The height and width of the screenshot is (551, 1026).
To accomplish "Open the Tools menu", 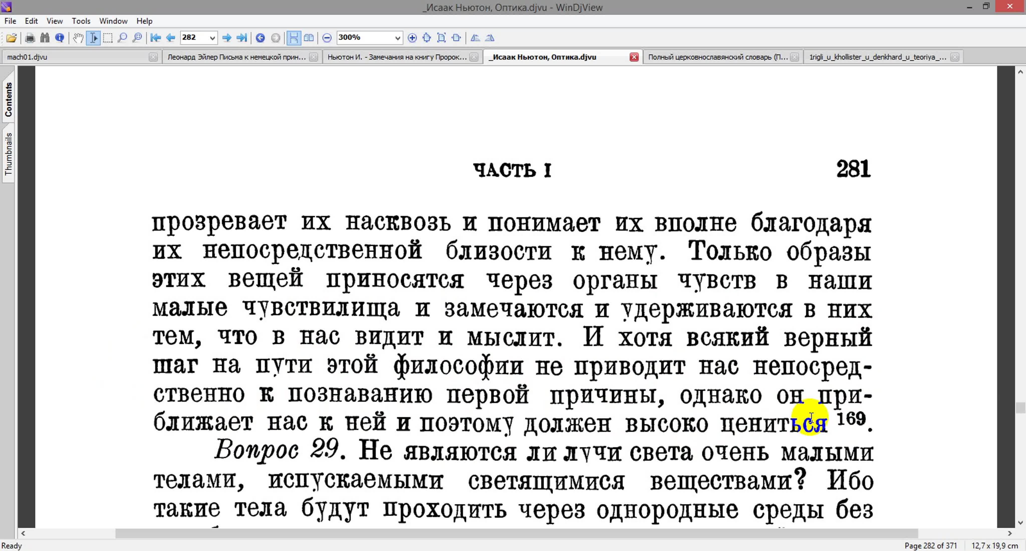I will (x=81, y=21).
